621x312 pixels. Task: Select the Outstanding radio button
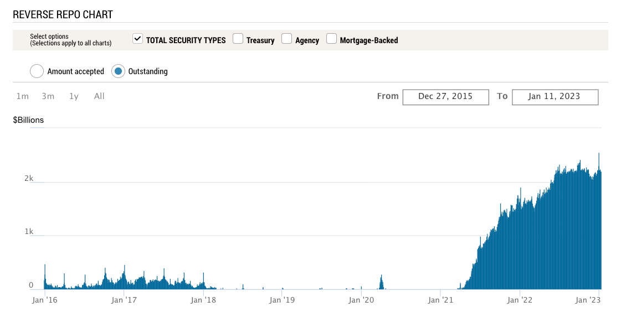(118, 71)
